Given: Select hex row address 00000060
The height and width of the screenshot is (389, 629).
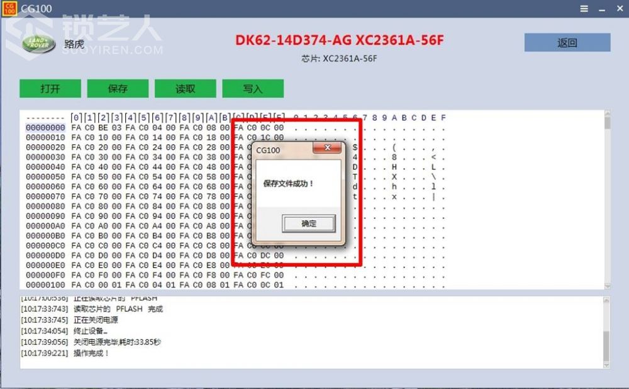Looking at the screenshot, I should 45,187.
